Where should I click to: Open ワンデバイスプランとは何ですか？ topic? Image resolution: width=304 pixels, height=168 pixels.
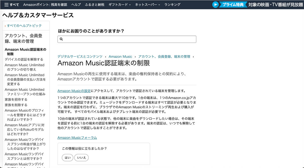(25, 156)
